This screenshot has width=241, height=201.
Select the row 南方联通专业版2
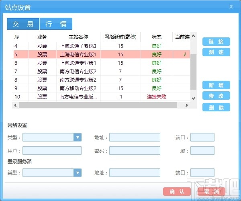[x=101, y=80]
